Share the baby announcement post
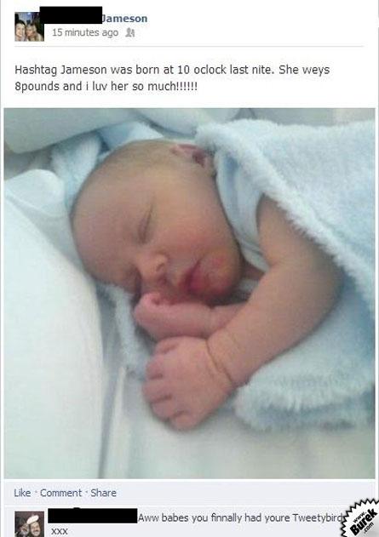The image size is (379, 537). 103,493
